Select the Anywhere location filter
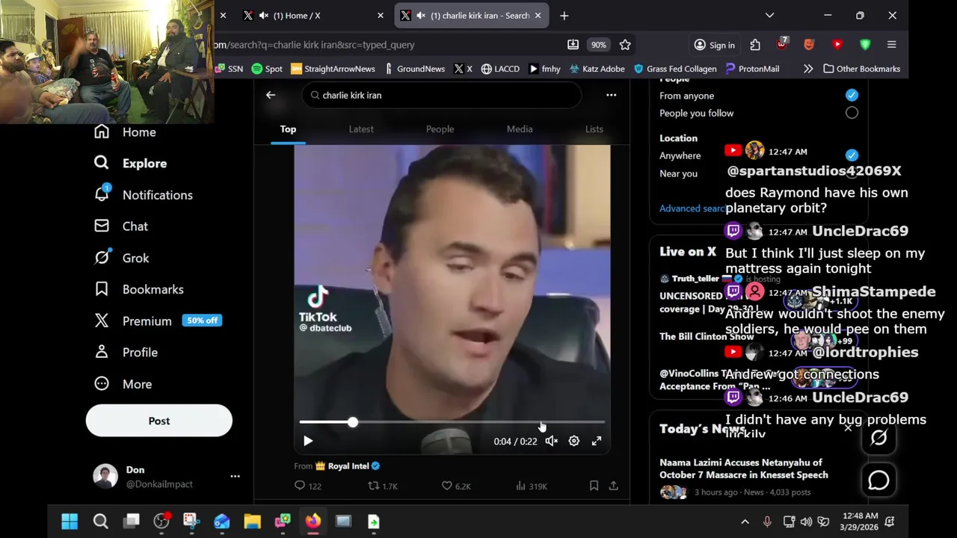This screenshot has height=538, width=957. point(852,155)
